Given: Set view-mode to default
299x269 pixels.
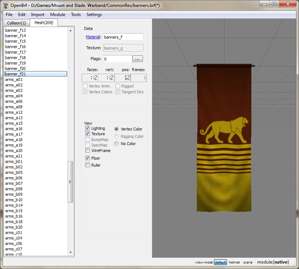Looking at the screenshot, I should click(x=220, y=262).
